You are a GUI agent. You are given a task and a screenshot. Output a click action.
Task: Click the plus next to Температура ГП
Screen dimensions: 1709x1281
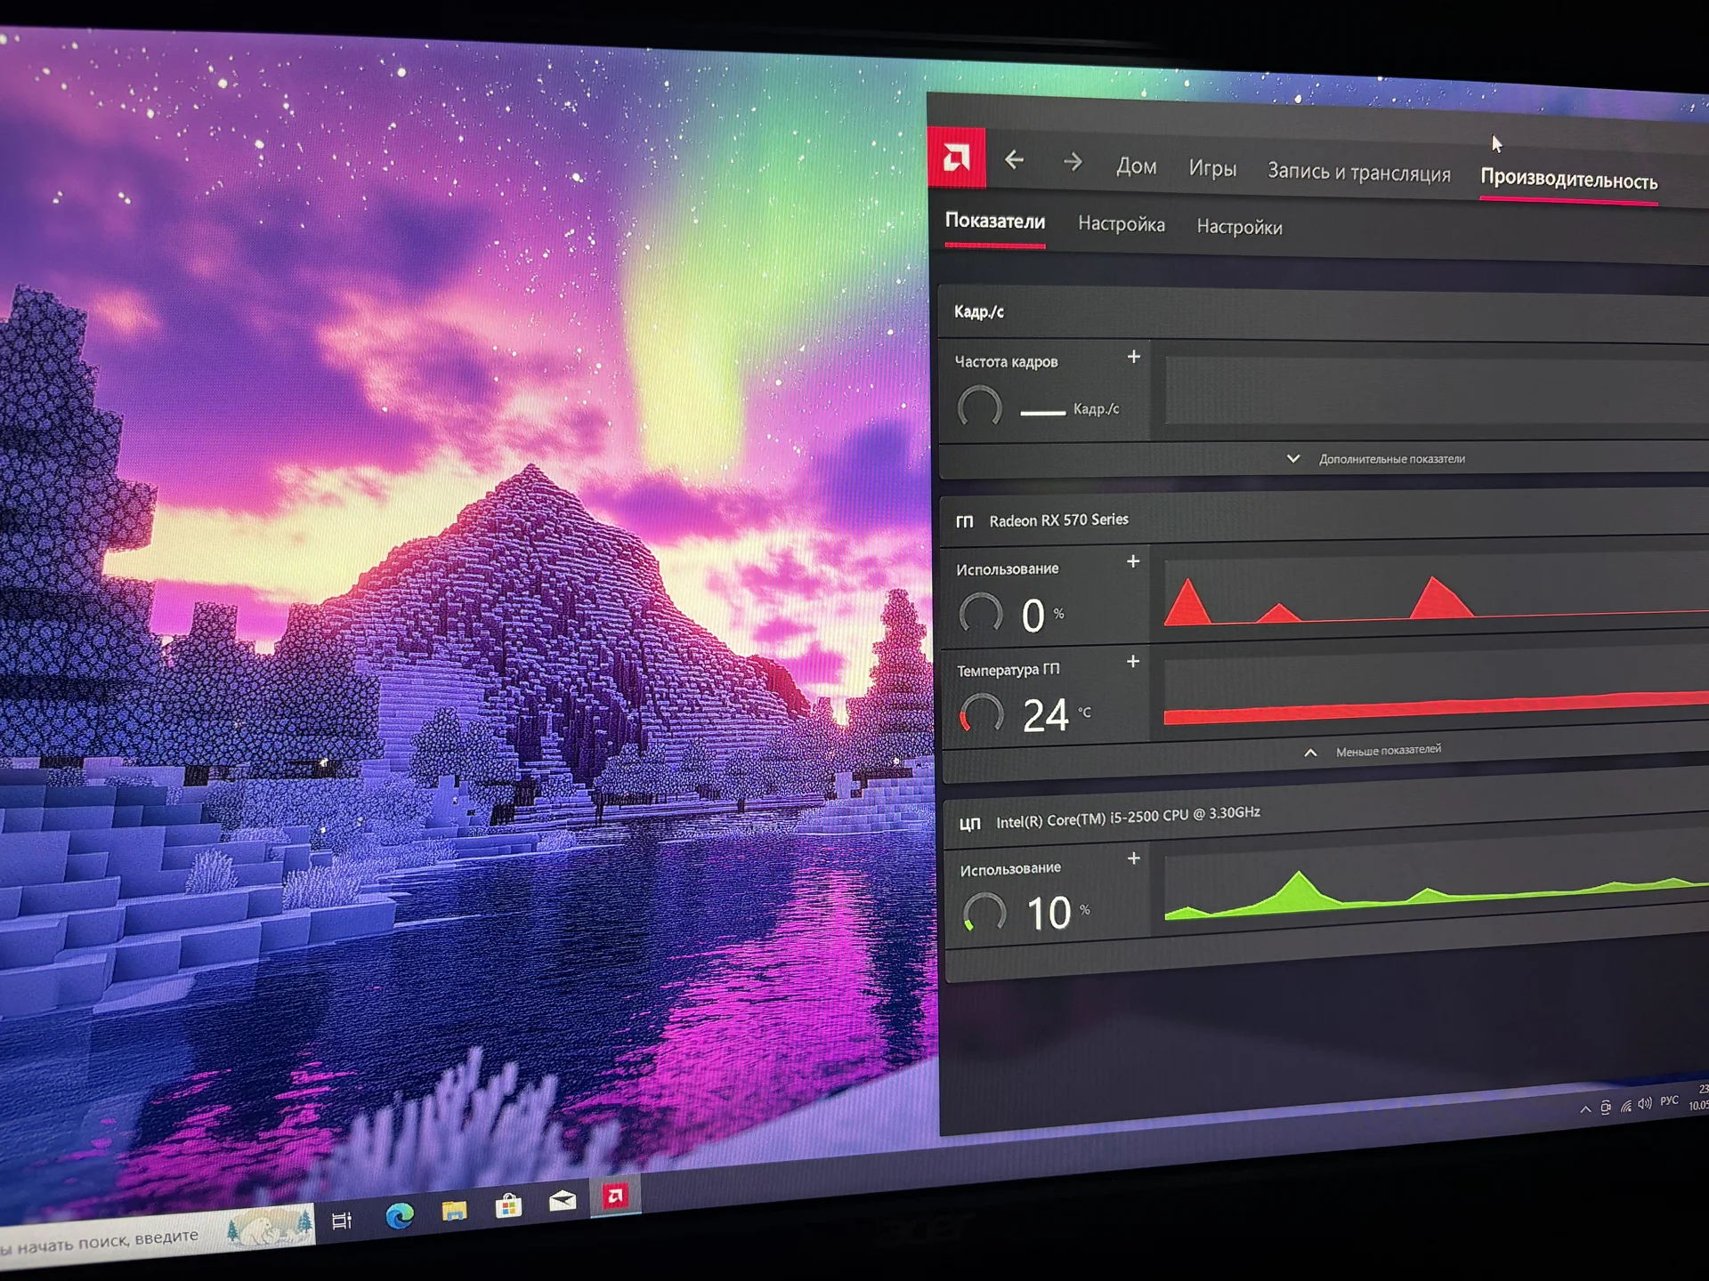point(1132,662)
